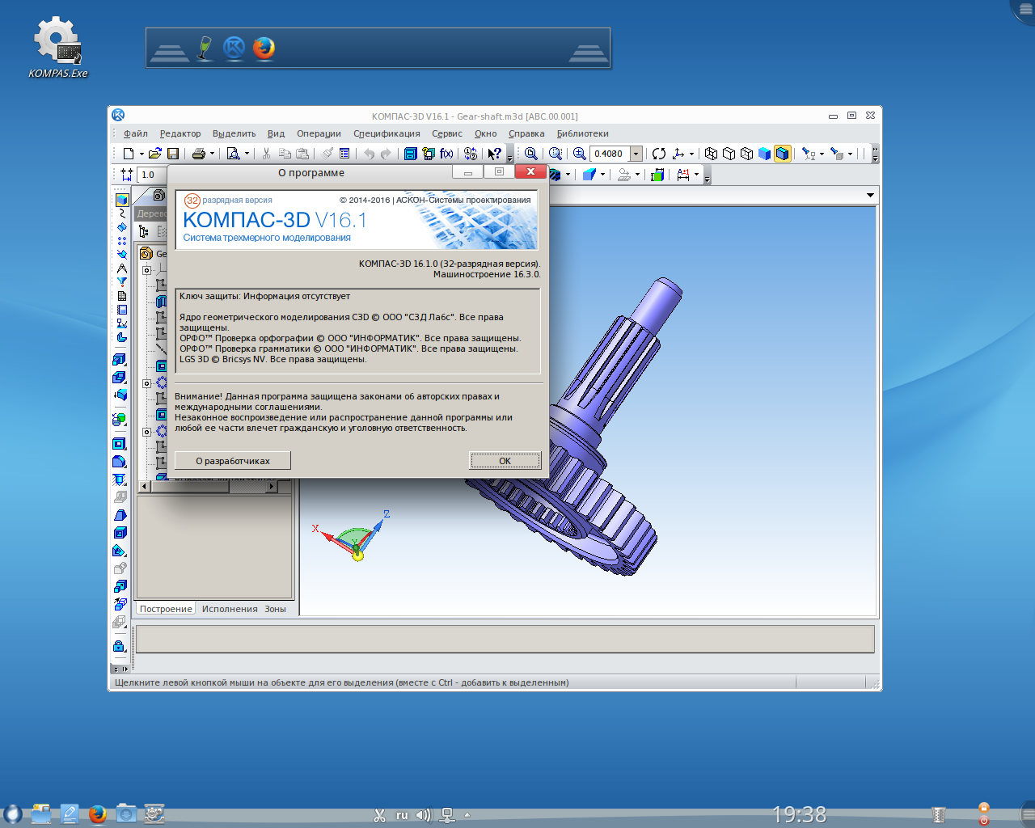Click the fillet icon in left panel
Viewport: 1035px width, 828px height.
120,462
